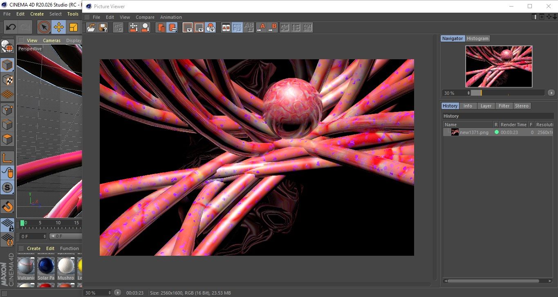Switch to the Navigator tab
This screenshot has height=297, width=558.
click(453, 38)
